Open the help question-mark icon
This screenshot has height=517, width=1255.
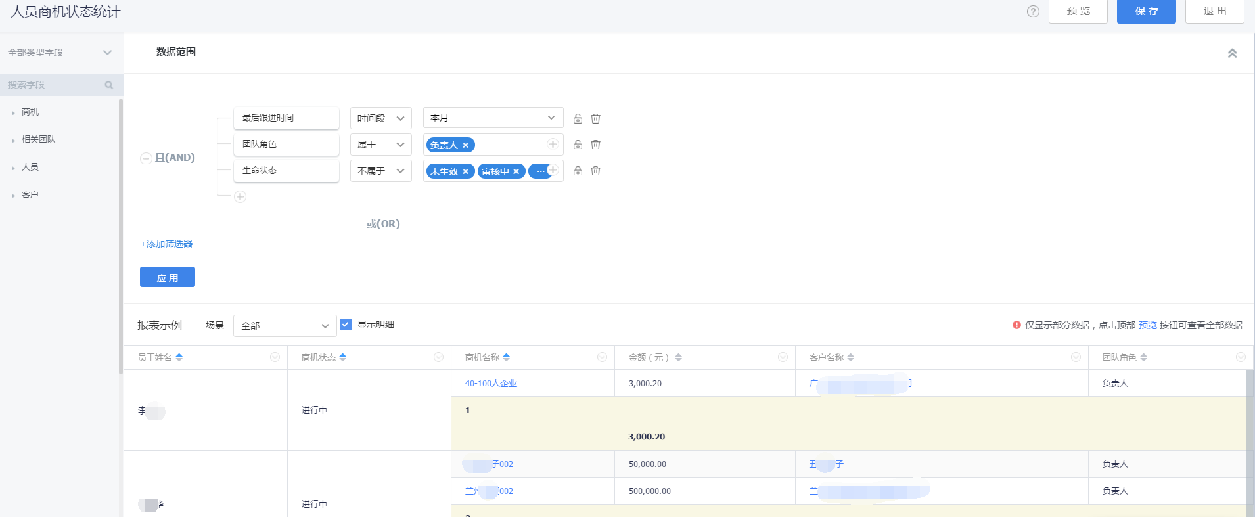coord(1033,11)
